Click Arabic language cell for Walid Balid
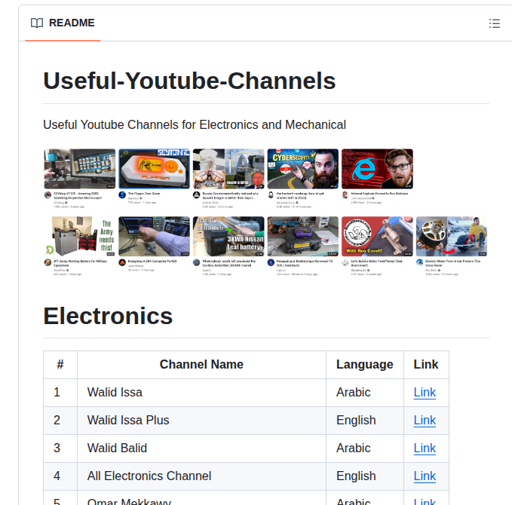512x505 pixels. tap(365, 448)
